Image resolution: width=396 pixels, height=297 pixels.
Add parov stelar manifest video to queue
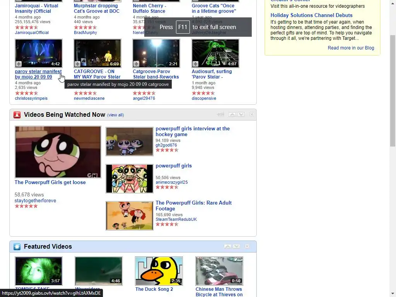tap(19, 64)
